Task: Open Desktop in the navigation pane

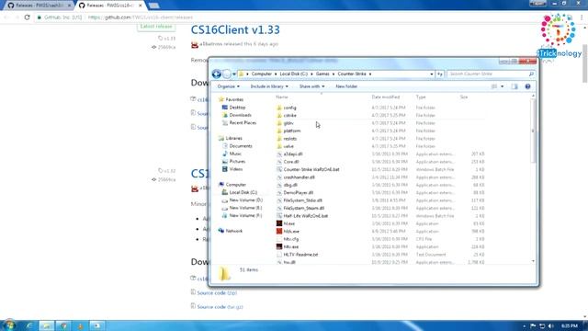Action: pos(233,108)
